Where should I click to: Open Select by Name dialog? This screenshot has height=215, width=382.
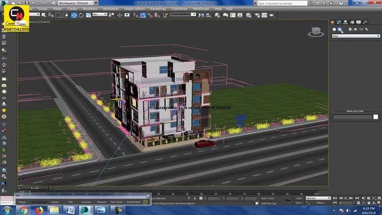point(51,15)
